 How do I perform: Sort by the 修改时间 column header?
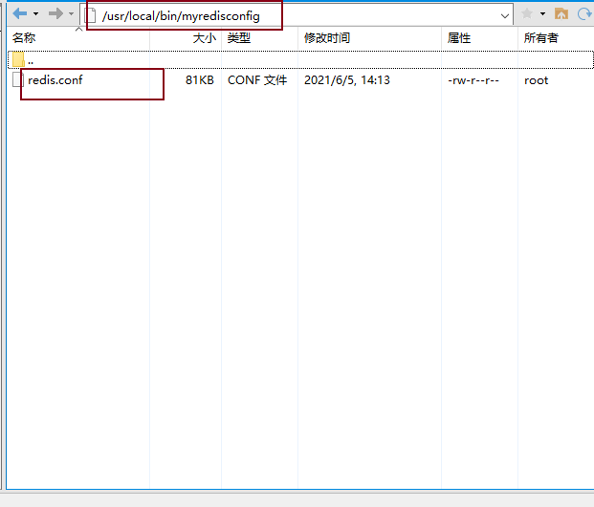click(370, 38)
